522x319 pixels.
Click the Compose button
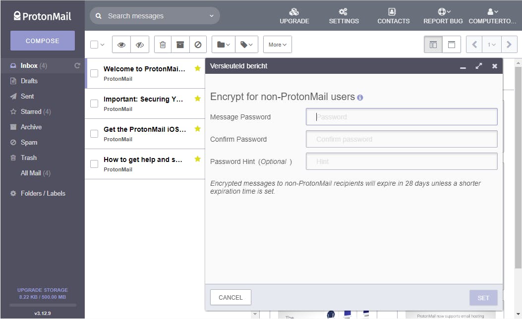(43, 41)
